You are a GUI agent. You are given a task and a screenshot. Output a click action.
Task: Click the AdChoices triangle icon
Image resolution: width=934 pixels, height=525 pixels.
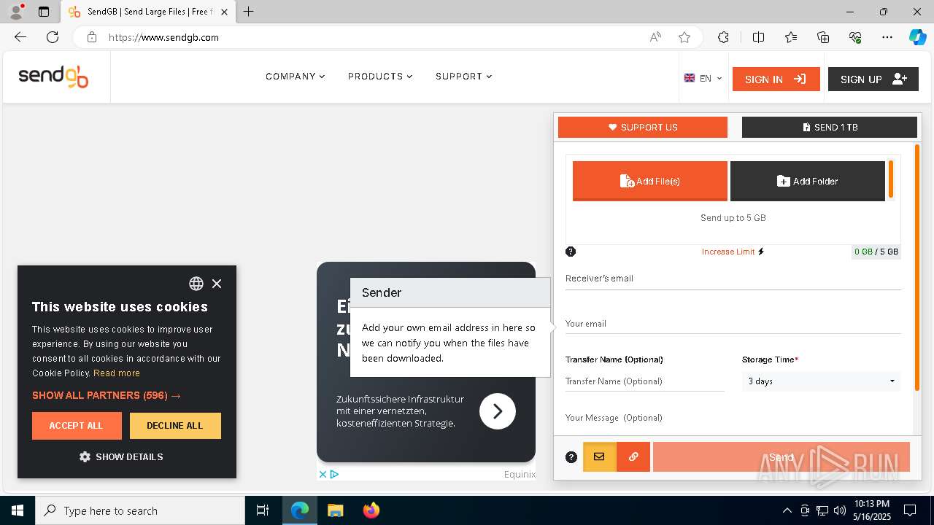[334, 474]
